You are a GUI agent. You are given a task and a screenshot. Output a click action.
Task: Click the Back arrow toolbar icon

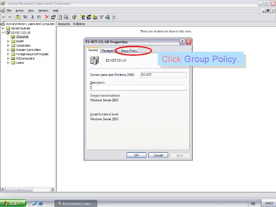(x=4, y=17)
